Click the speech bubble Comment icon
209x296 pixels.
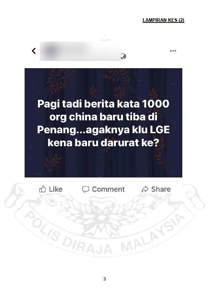pos(85,189)
